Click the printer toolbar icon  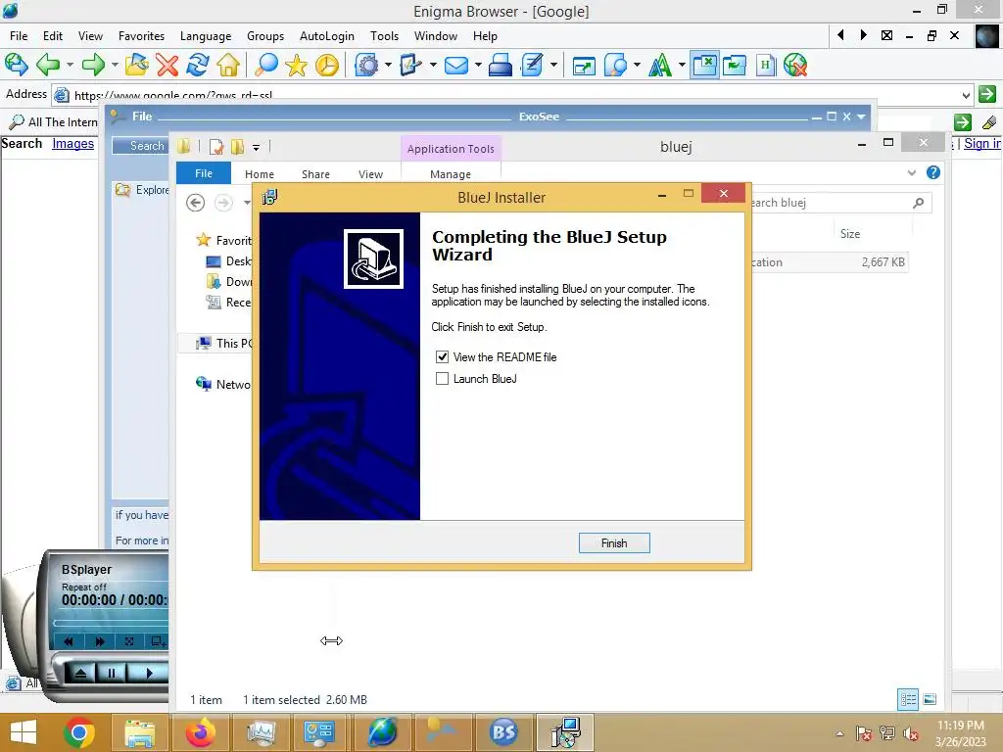pyautogui.click(x=500, y=65)
